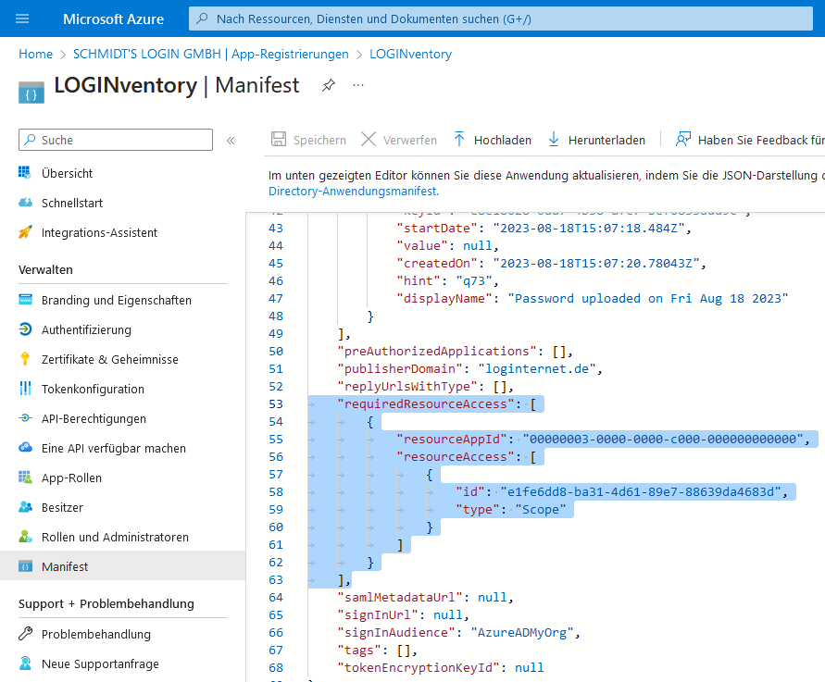
Task: Click the "startDate" key on line 43
Action: (437, 229)
